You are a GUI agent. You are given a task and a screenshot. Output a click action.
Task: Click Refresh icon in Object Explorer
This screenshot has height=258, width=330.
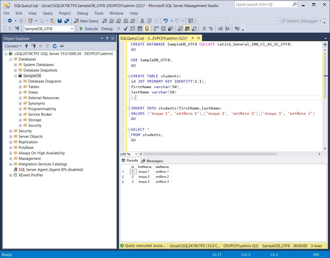(55, 46)
